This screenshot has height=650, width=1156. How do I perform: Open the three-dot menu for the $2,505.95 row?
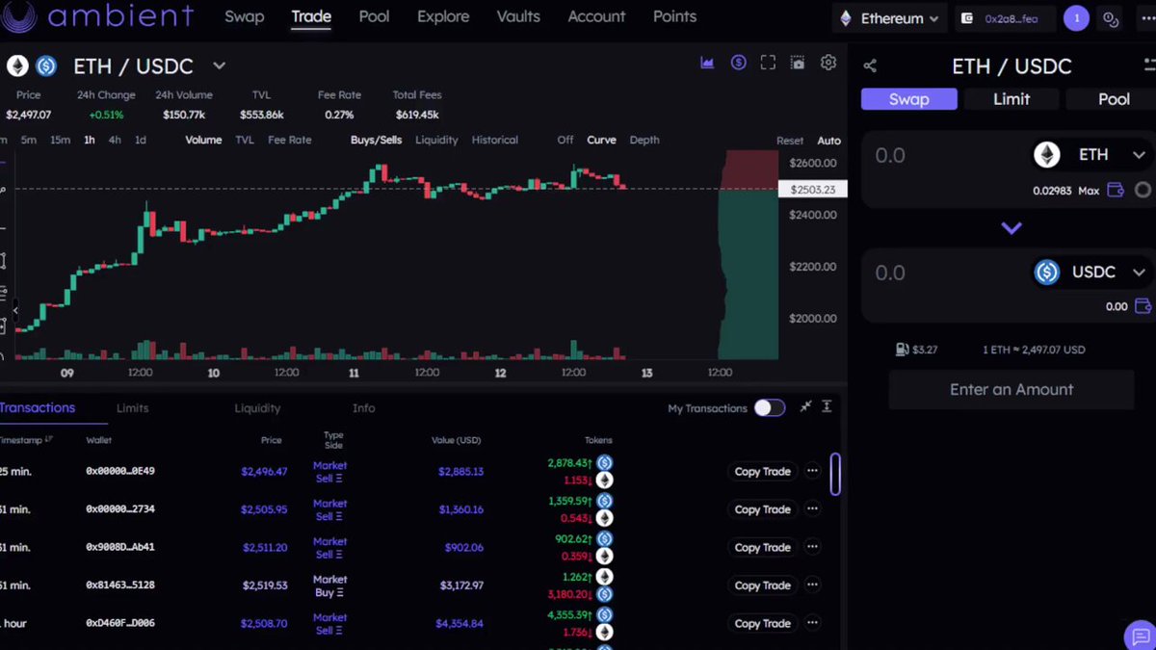812,508
